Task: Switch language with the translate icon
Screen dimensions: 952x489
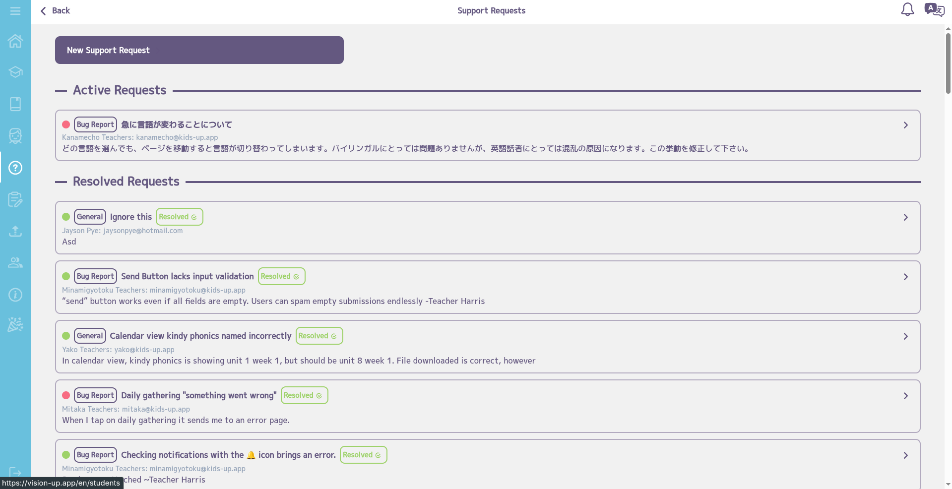Action: pos(934,10)
